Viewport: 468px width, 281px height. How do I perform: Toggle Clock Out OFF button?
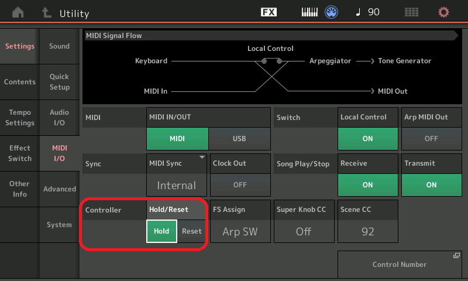click(240, 184)
